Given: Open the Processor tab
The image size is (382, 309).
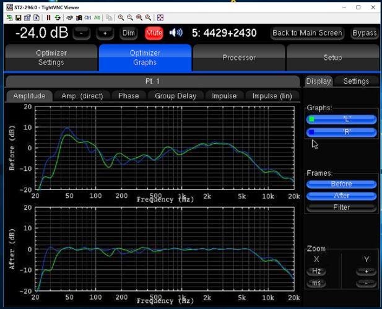Looking at the screenshot, I should (239, 58).
